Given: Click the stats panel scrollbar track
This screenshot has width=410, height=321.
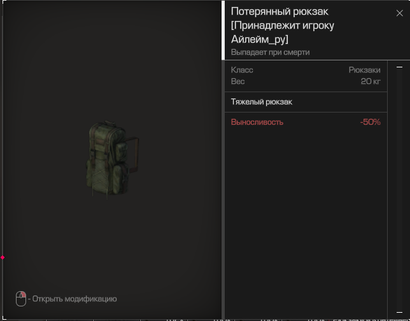Looking at the screenshot, I should (x=399, y=189).
